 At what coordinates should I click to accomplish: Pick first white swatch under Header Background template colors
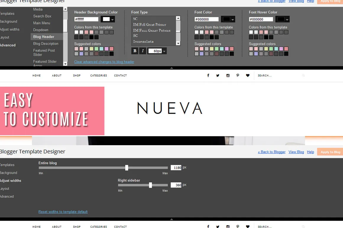click(76, 32)
